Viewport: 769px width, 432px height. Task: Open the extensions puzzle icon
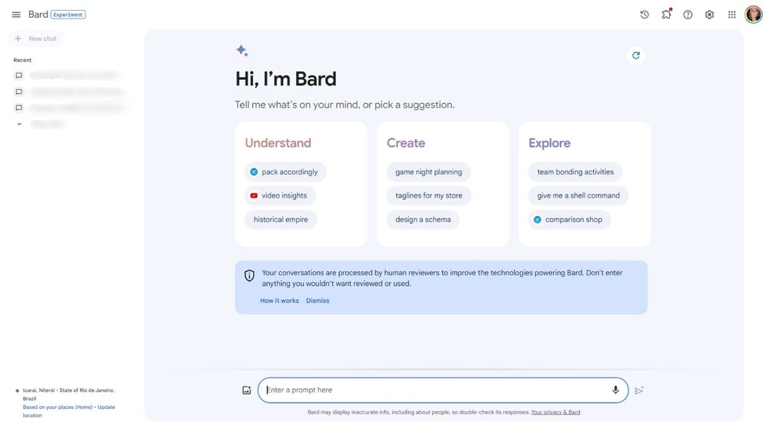click(666, 15)
